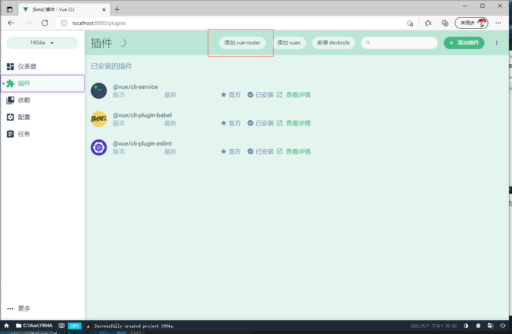Open 查看详情 for @vue/cli-plugin-babel
This screenshot has width=512, height=334.
tap(294, 123)
